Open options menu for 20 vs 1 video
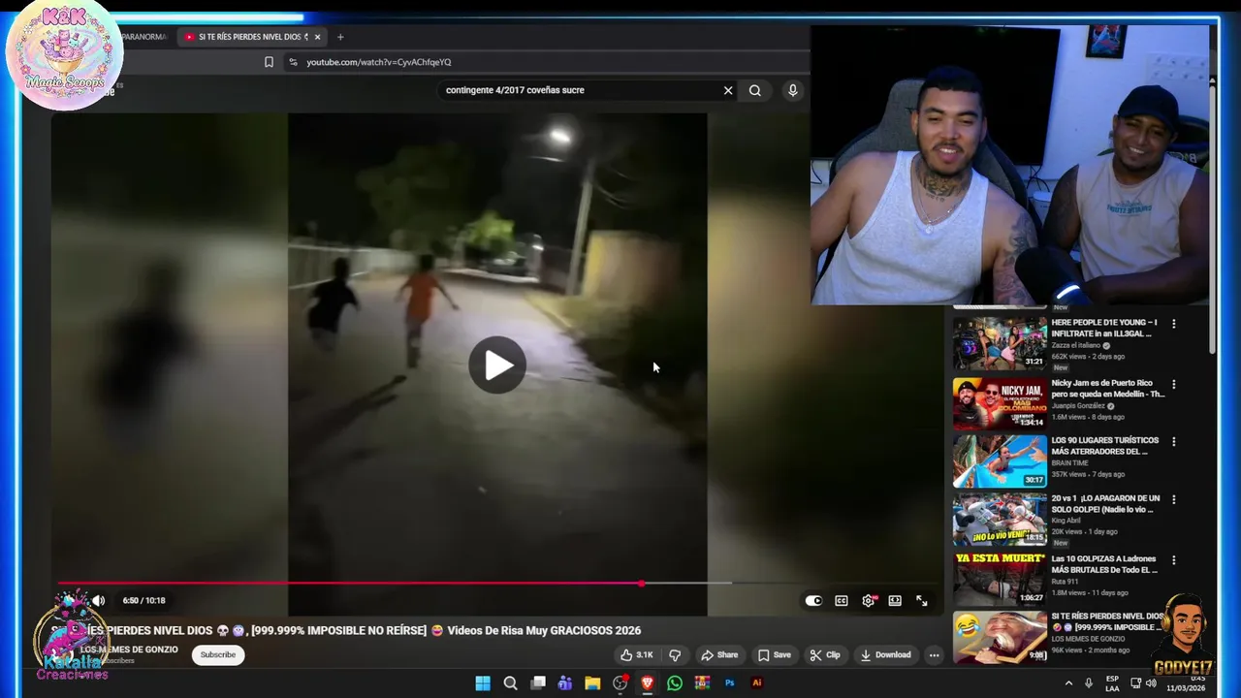Viewport: 1241px width, 698px height. pos(1173,499)
